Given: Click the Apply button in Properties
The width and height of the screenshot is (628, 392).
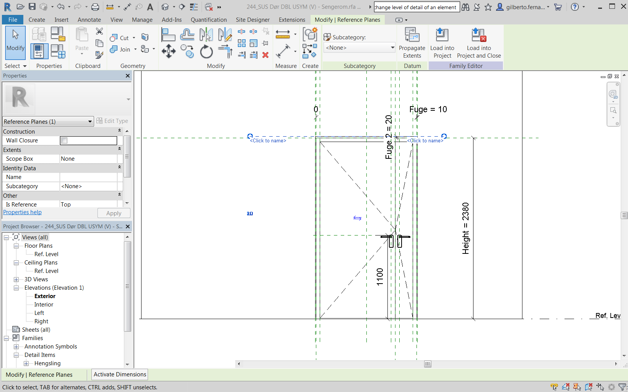Looking at the screenshot, I should 114,213.
